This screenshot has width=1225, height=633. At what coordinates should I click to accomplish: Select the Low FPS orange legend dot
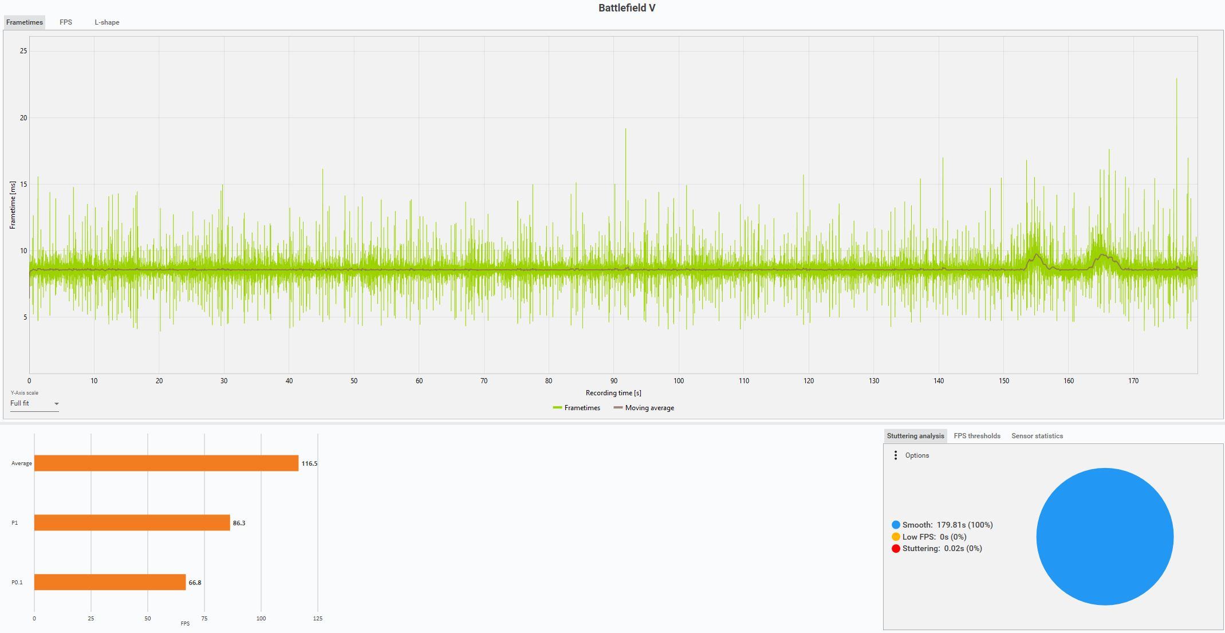click(x=896, y=537)
